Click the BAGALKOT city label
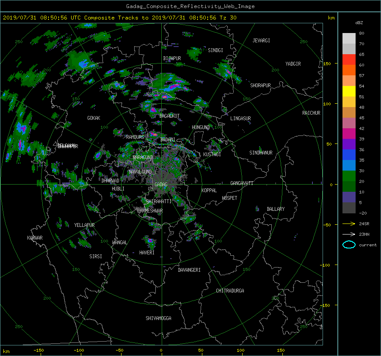Viewport: 381px width, 356px height. click(x=169, y=116)
